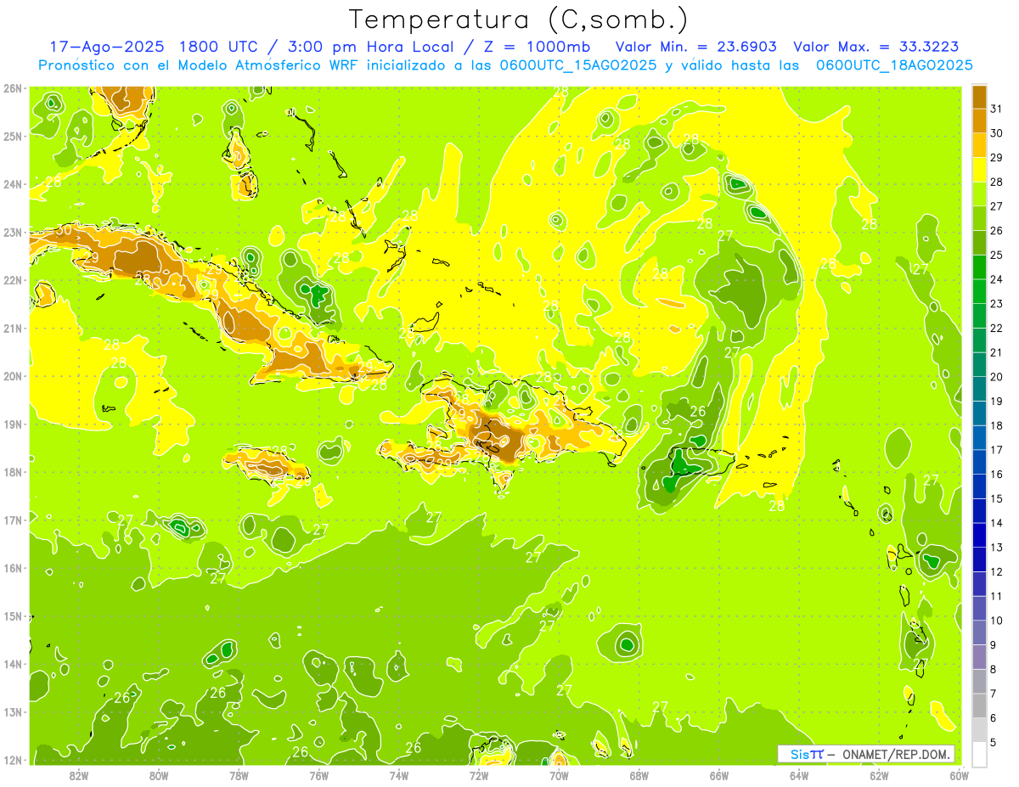Click legend value label '25'
This screenshot has height=787, width=1019.
(998, 255)
